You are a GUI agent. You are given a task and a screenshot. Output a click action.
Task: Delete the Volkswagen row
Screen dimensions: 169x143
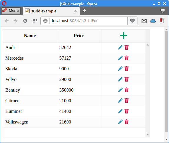[x=127, y=122]
